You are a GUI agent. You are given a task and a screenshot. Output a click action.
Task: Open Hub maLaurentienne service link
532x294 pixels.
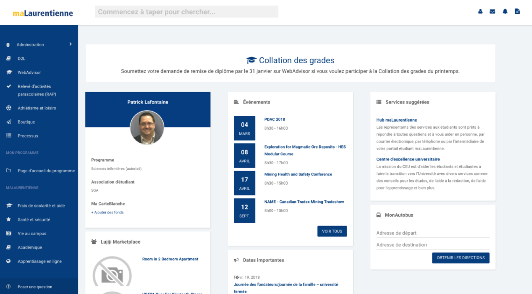(x=397, y=120)
